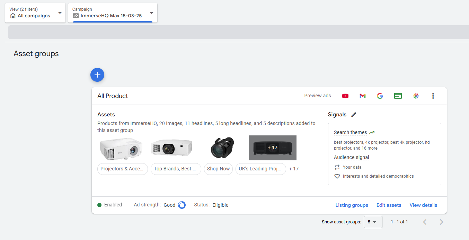Click Edit assets link

click(x=389, y=205)
